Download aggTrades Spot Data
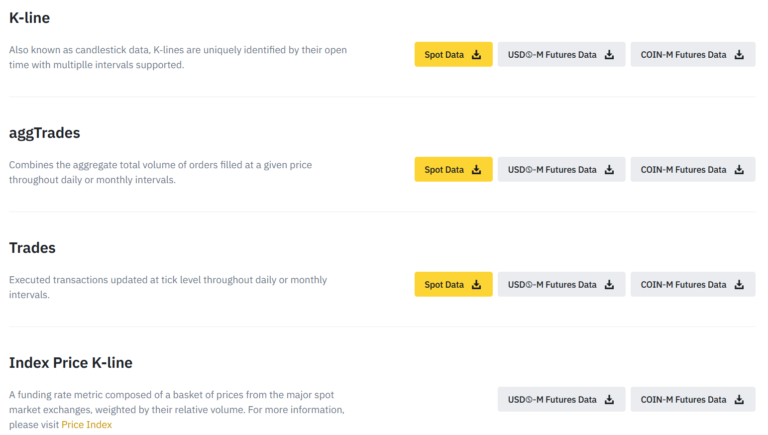This screenshot has height=435, width=768. (453, 169)
